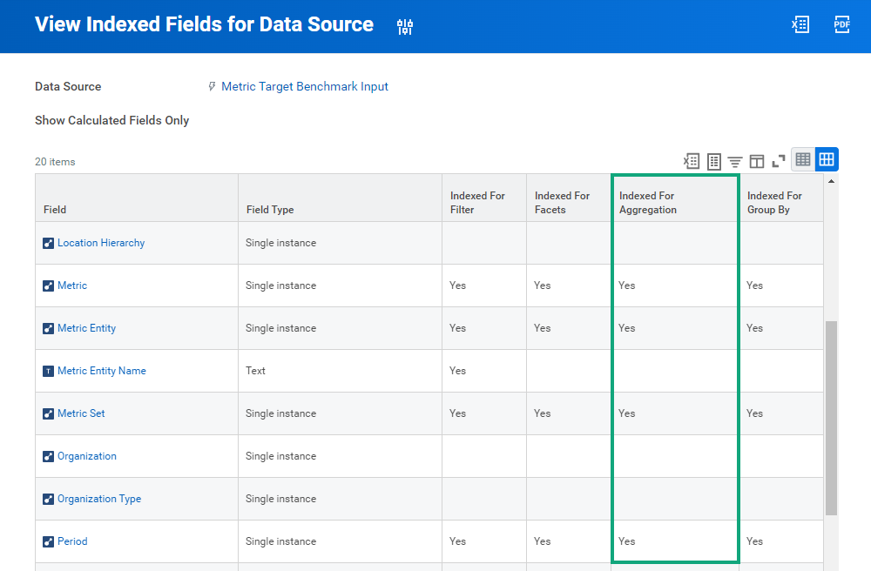Open Location Hierarchy field
Viewport: 871px width, 571px height.
click(x=101, y=243)
